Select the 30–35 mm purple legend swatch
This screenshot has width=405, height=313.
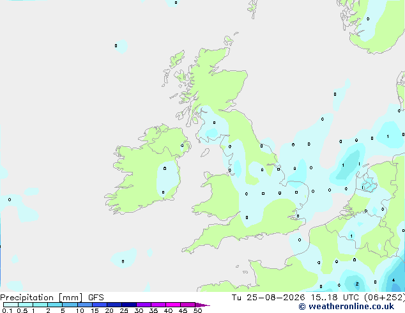(143, 305)
